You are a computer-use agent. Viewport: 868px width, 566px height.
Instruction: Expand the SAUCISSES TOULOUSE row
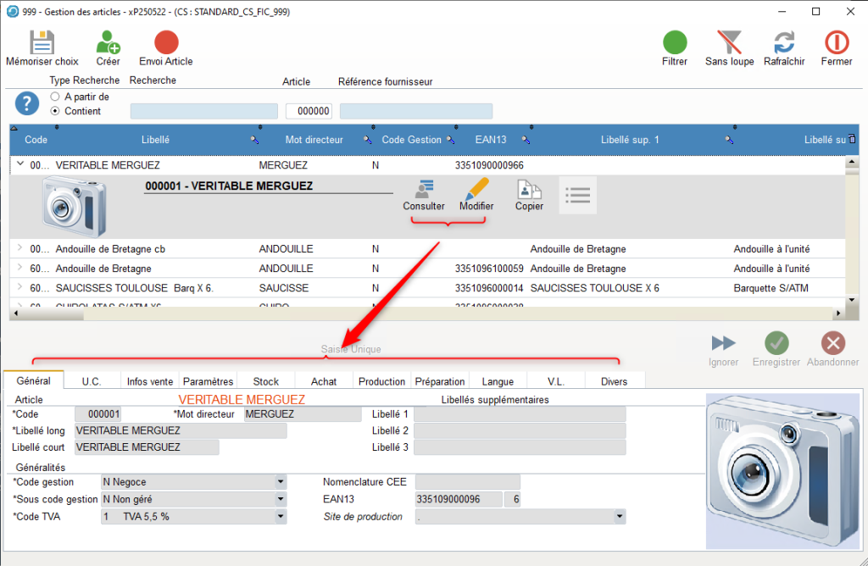pyautogui.click(x=20, y=288)
